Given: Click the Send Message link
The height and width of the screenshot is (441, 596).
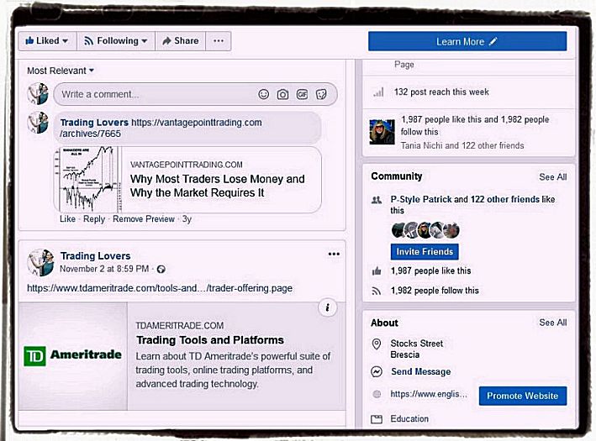Looking at the screenshot, I should [x=421, y=371].
